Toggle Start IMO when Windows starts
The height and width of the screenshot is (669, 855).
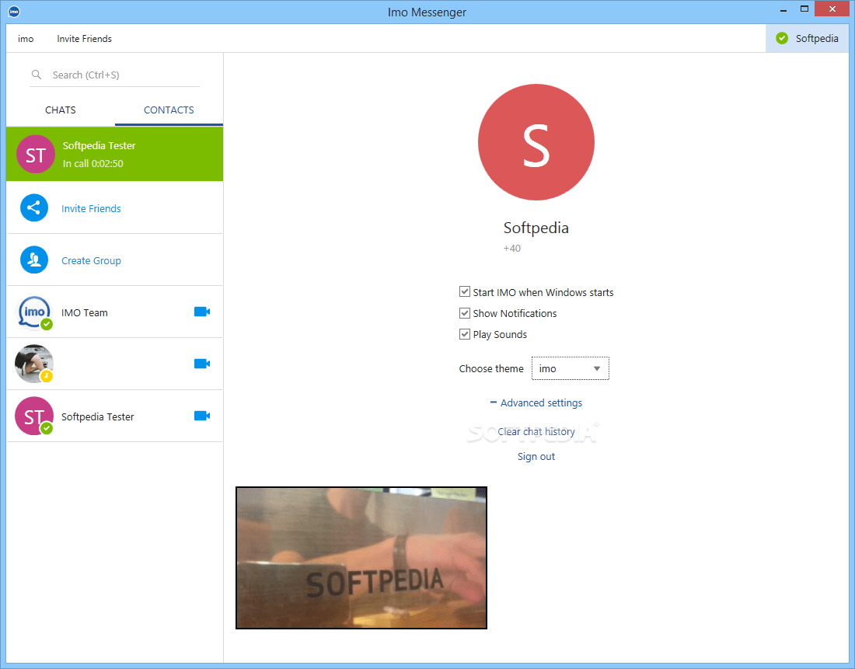click(x=465, y=291)
